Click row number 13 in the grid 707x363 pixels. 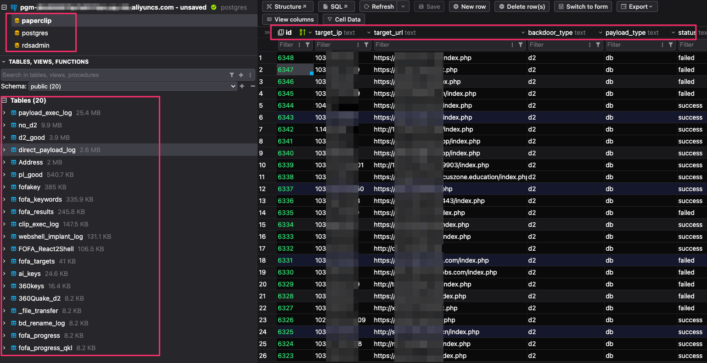[x=262, y=201]
